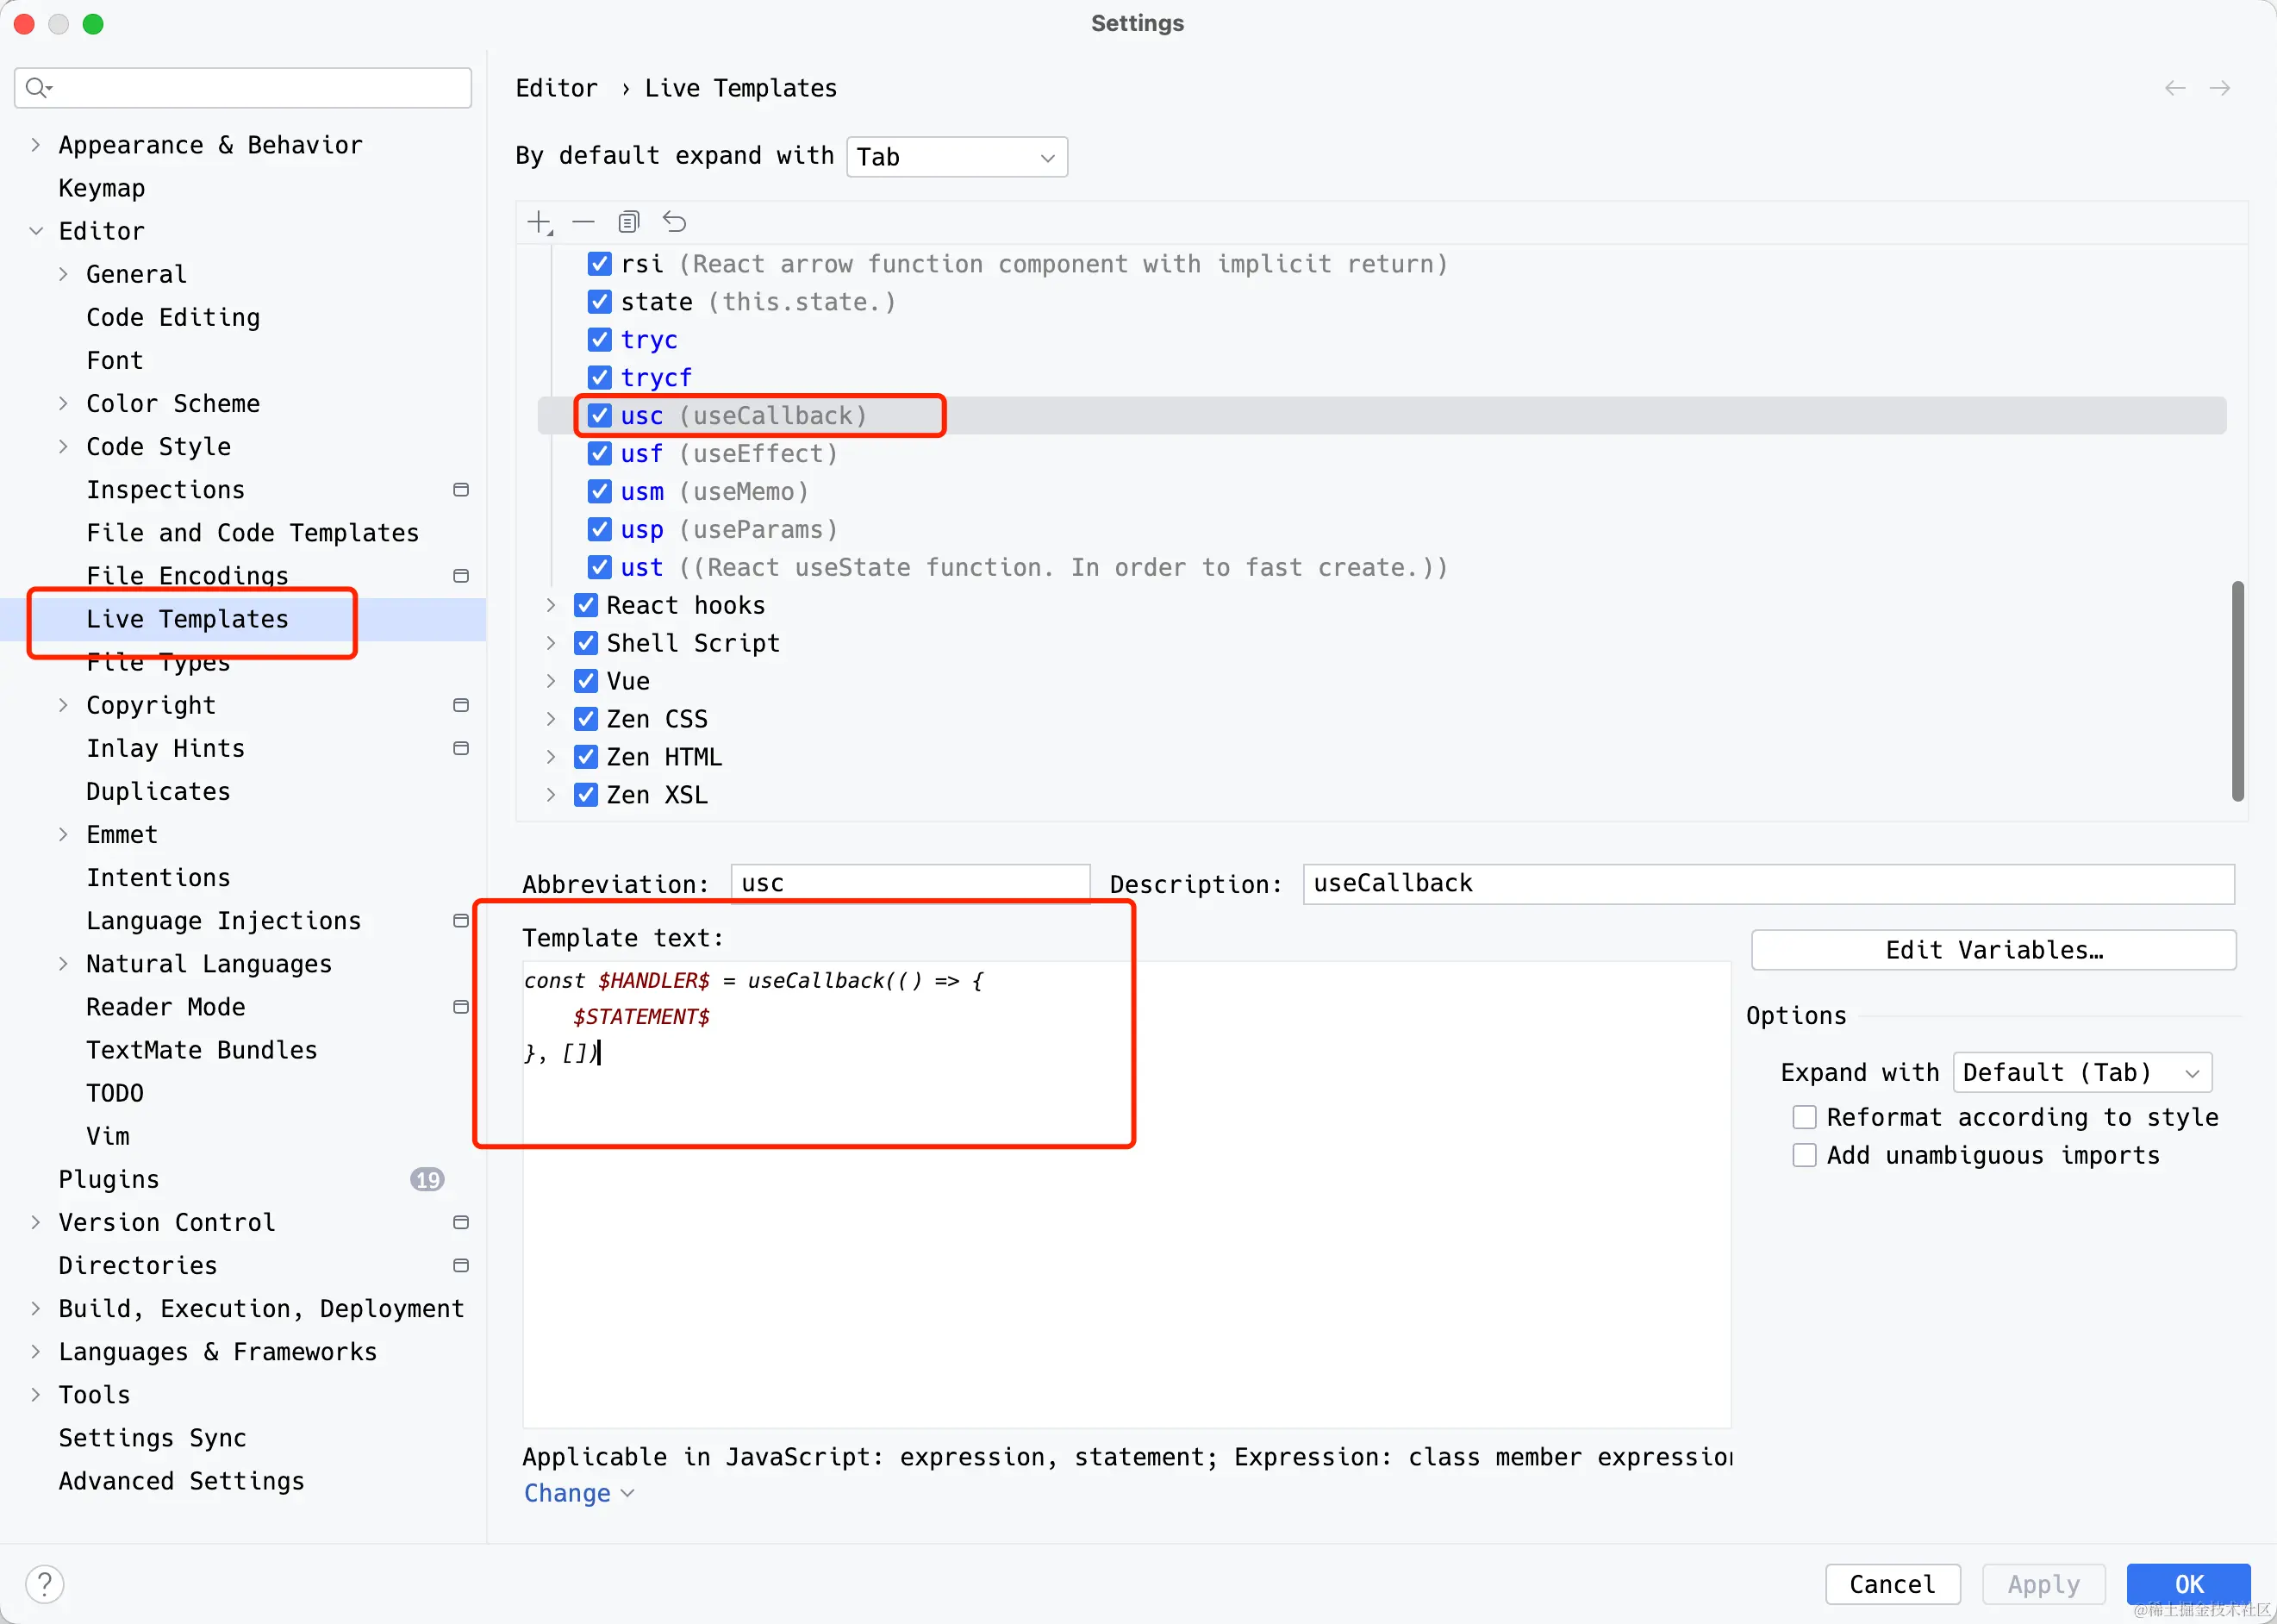Navigate forward using the right arrow
The image size is (2277, 1624).
tap(2219, 88)
